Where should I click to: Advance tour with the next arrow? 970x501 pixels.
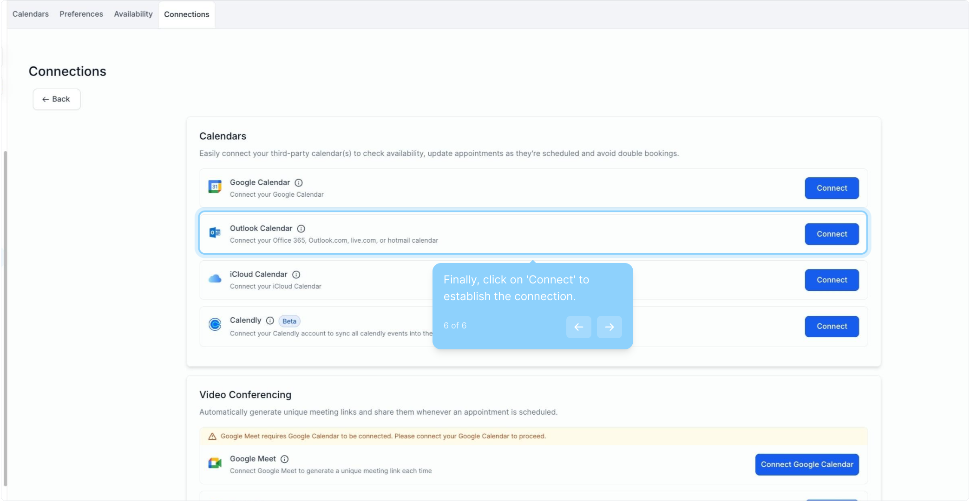(609, 327)
